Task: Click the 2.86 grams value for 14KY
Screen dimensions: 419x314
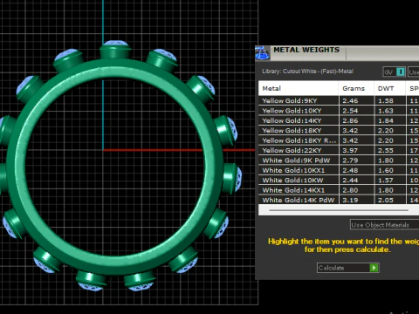Action: click(350, 120)
